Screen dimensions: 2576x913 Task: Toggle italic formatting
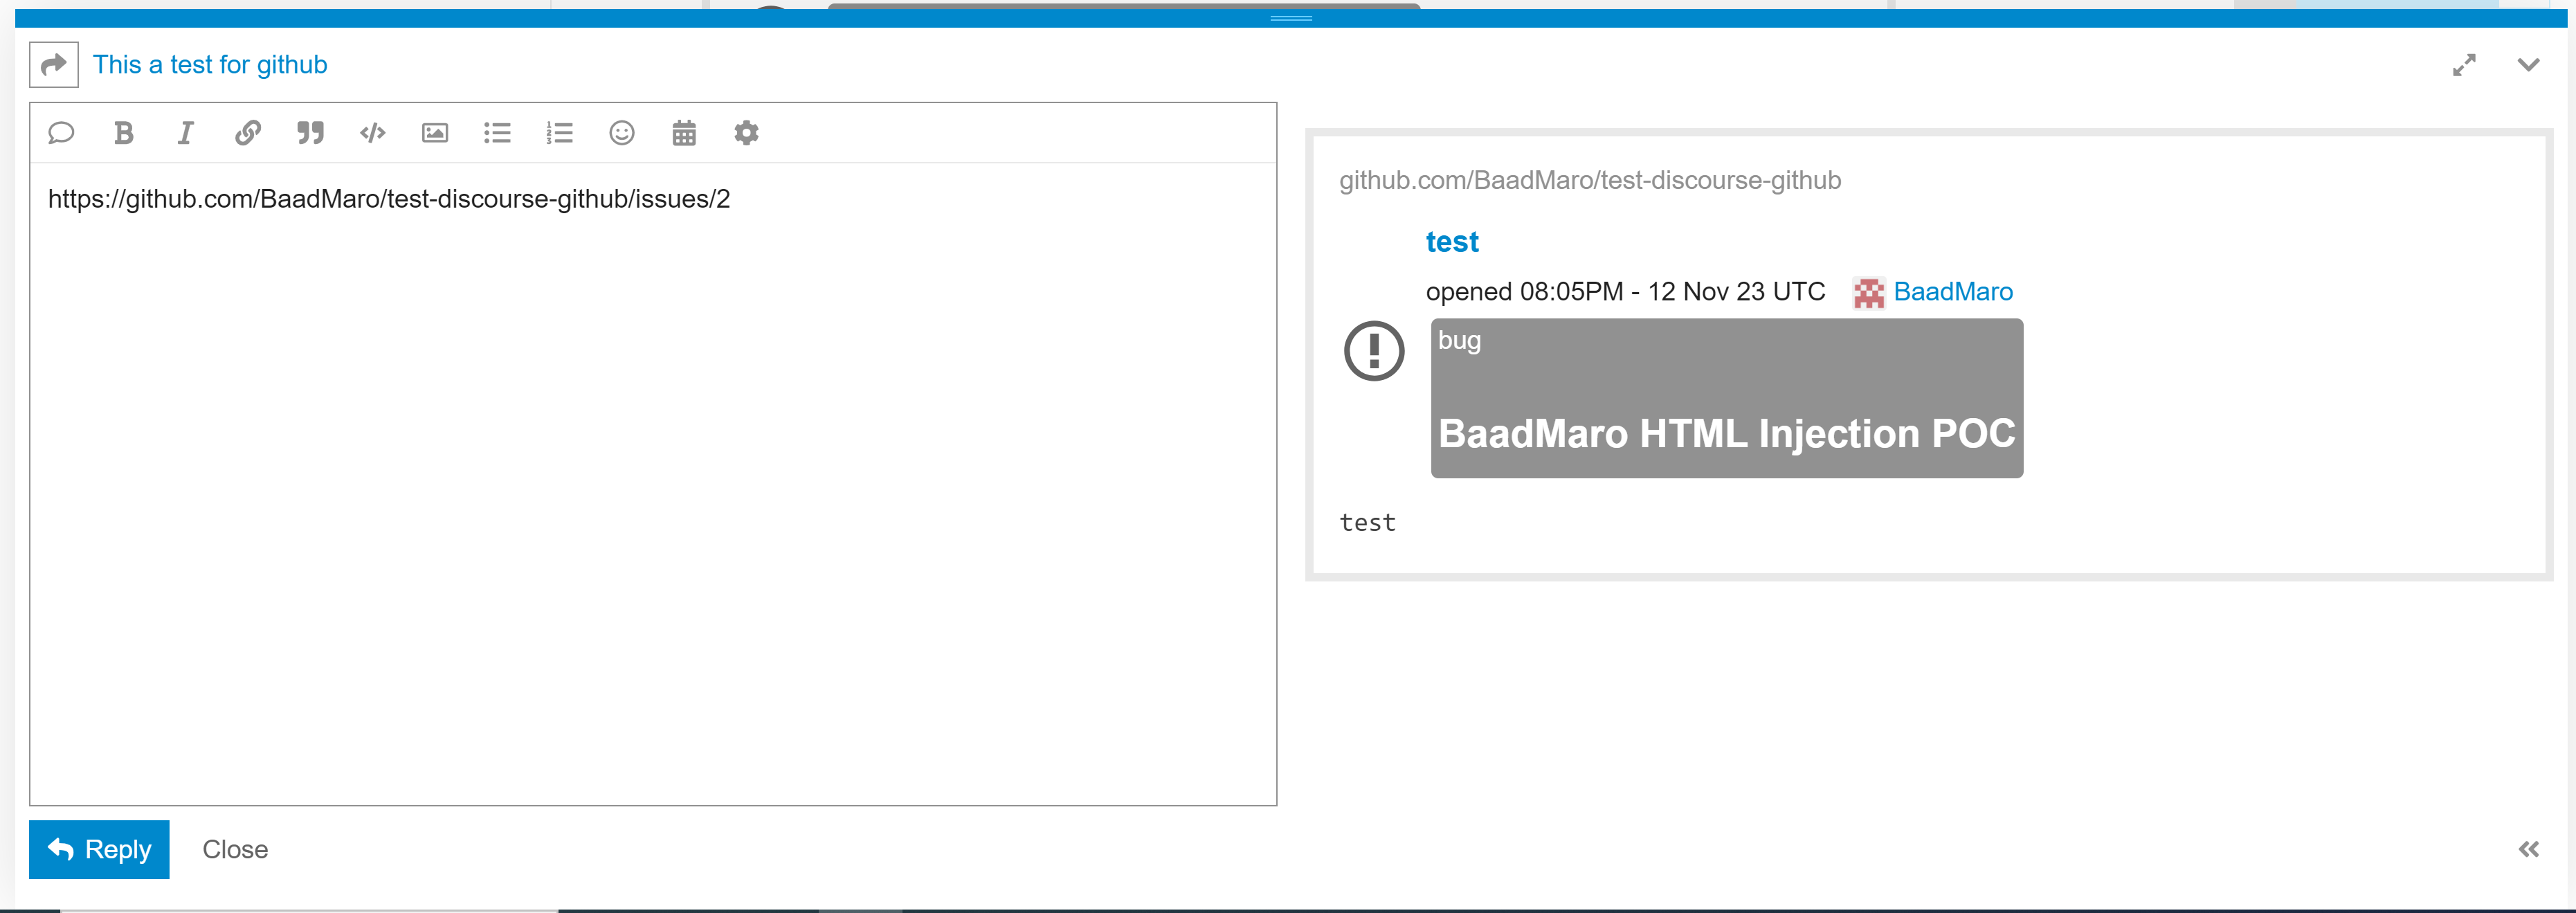186,133
